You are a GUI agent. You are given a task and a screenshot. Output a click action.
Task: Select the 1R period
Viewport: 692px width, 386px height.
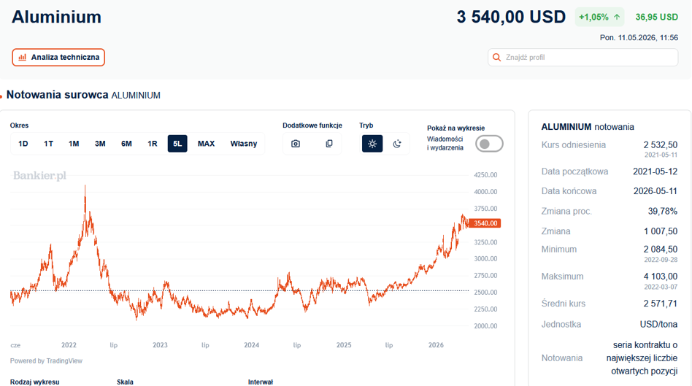click(153, 144)
